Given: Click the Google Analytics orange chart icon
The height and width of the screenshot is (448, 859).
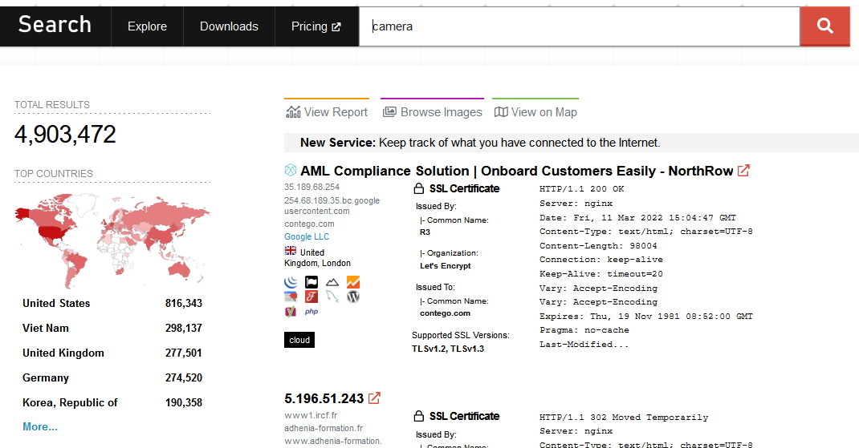Looking at the screenshot, I should (353, 282).
